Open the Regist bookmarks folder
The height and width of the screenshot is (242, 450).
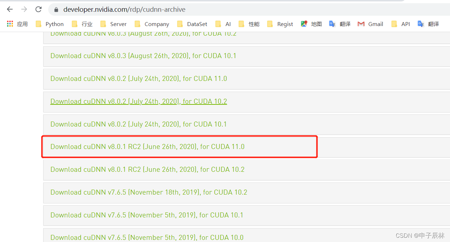coord(280,24)
